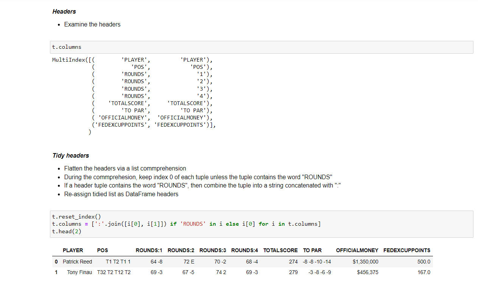Click the '74 2' ROUNDS:3 cell
The image size is (478, 282).
click(x=221, y=272)
